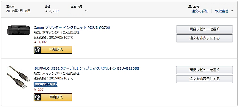Viewport: 238px width, 107px height.
Task: Click the reorder icon on the printer's 再度購入 button
Action: (38, 49)
